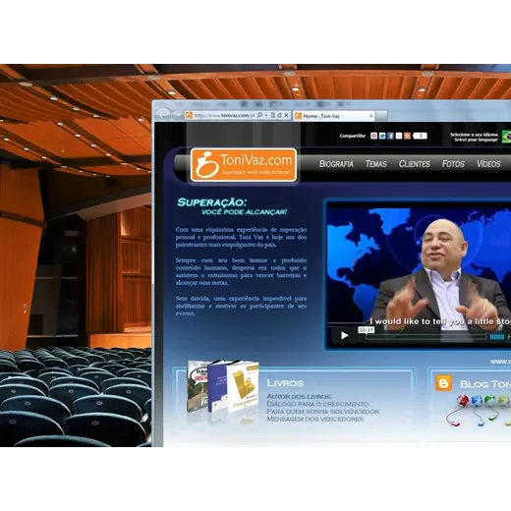Click the video progress bar
Image resolution: width=511 pixels, height=511 pixels.
pos(426,337)
